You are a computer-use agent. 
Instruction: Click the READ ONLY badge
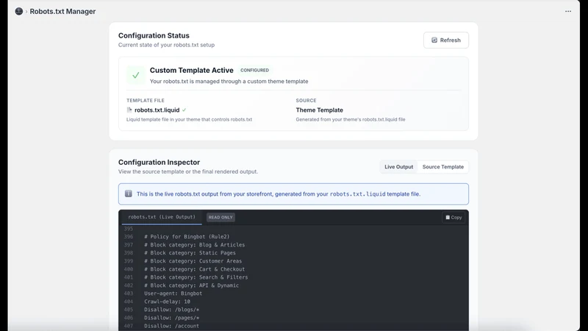tap(220, 217)
